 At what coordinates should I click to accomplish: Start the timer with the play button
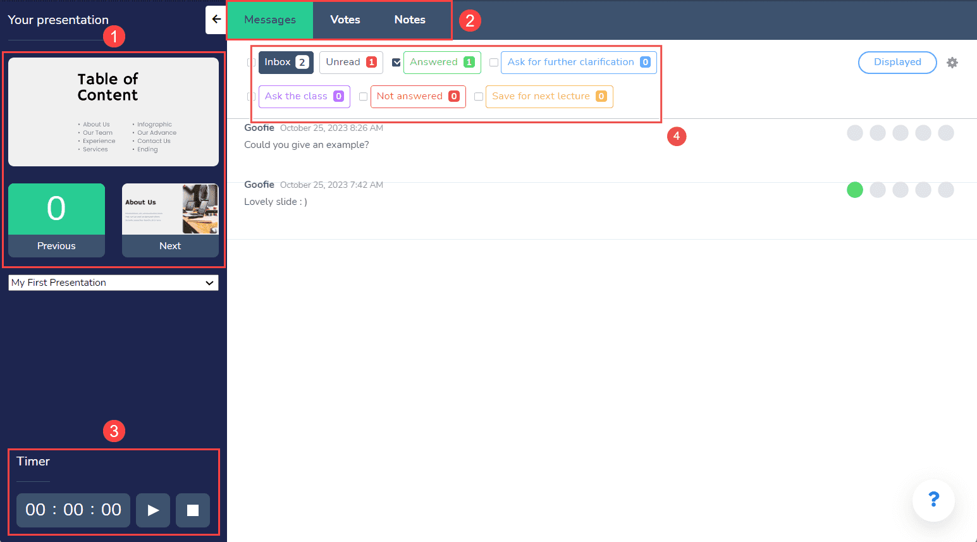(x=153, y=510)
